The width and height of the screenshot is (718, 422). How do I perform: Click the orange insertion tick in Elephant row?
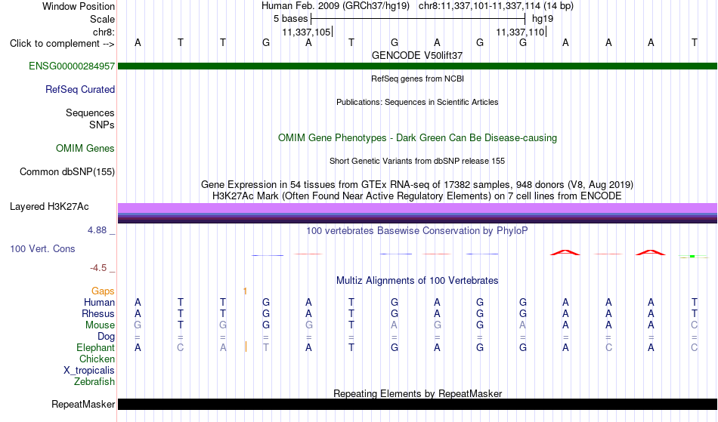point(246,347)
